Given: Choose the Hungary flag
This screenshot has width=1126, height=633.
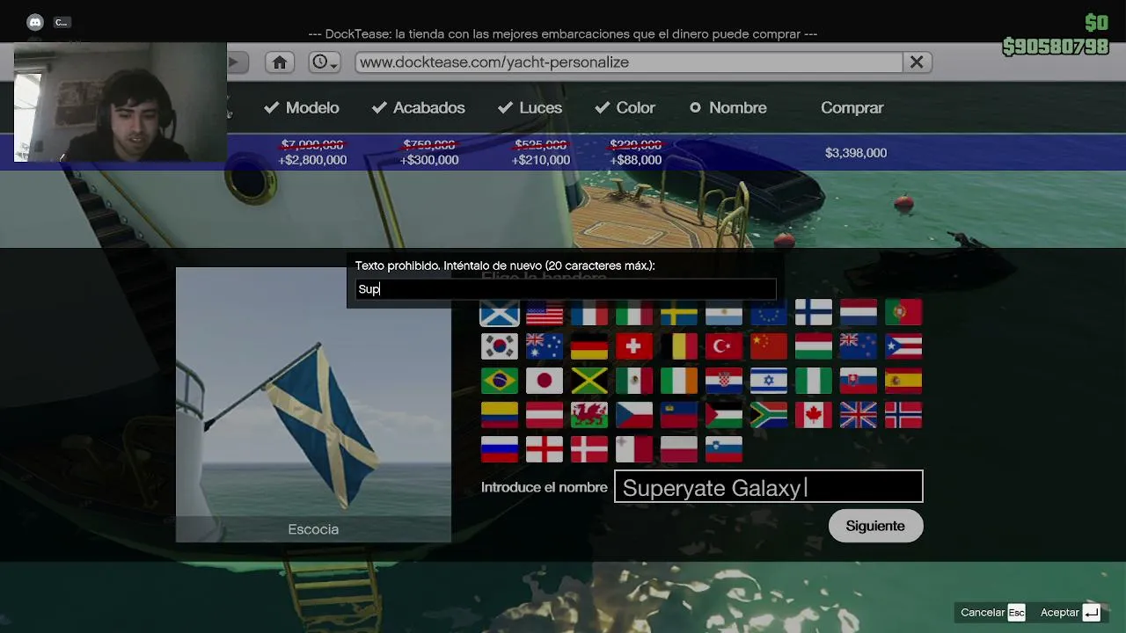Looking at the screenshot, I should 814,346.
